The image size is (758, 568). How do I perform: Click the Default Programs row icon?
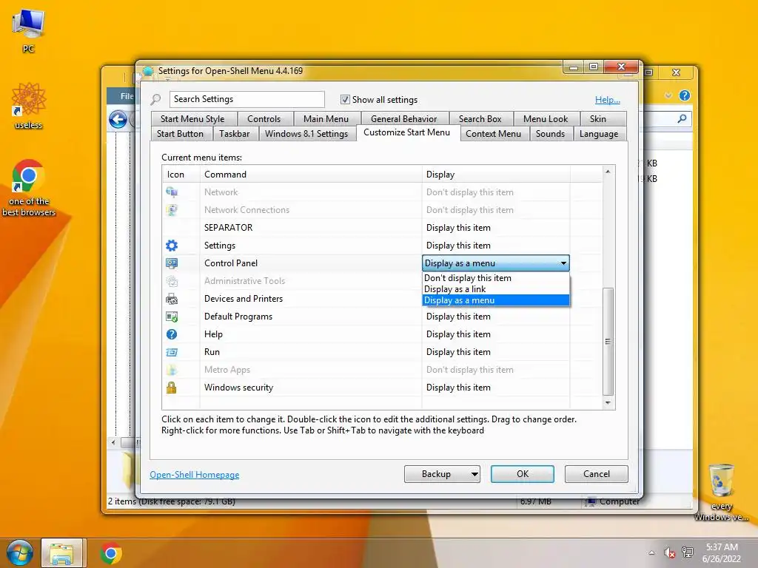(x=172, y=317)
